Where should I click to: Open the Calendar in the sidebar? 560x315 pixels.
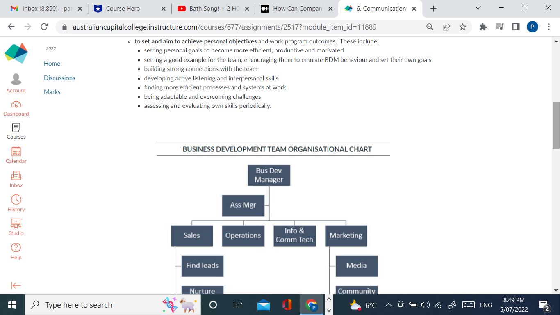point(16,155)
